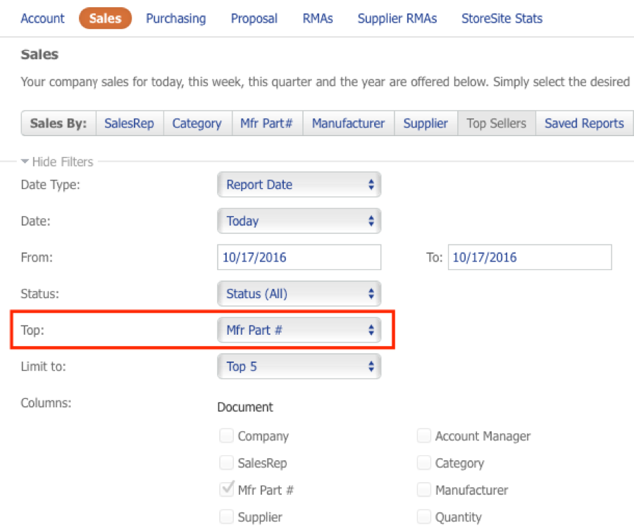Open the Account tab
The image size is (634, 530).
(x=42, y=18)
